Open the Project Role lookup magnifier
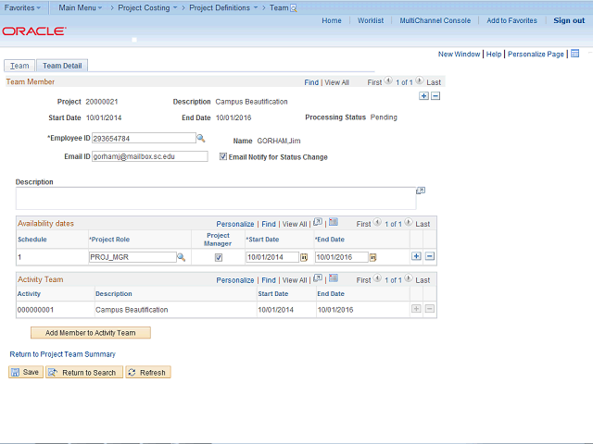 (x=182, y=257)
